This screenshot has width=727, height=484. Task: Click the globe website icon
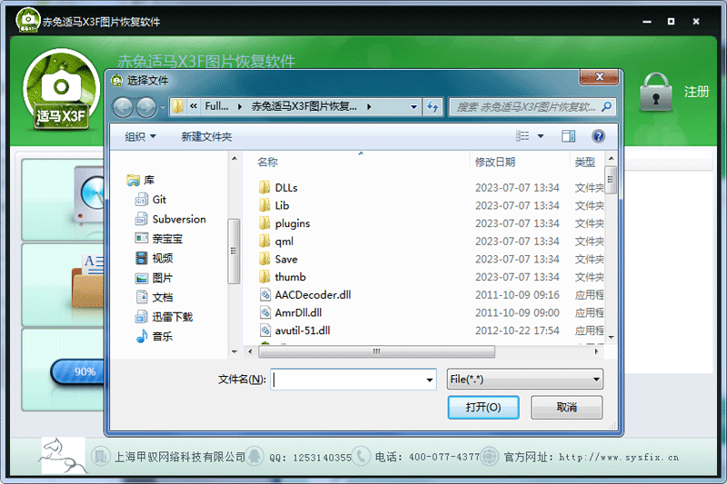coord(489,456)
